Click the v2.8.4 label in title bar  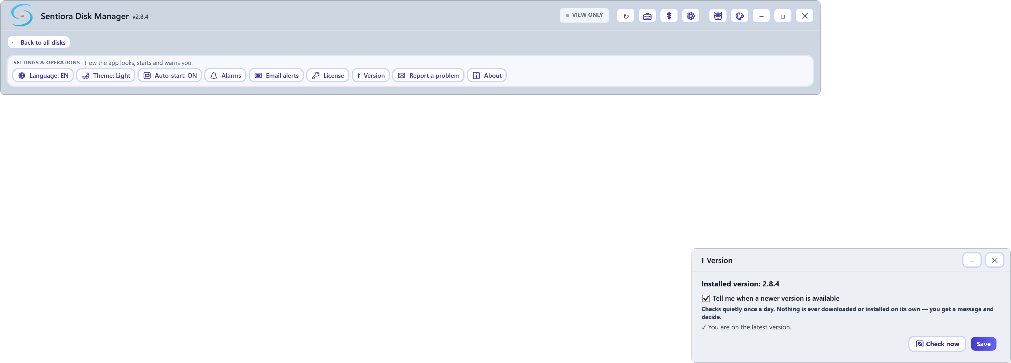pos(140,17)
